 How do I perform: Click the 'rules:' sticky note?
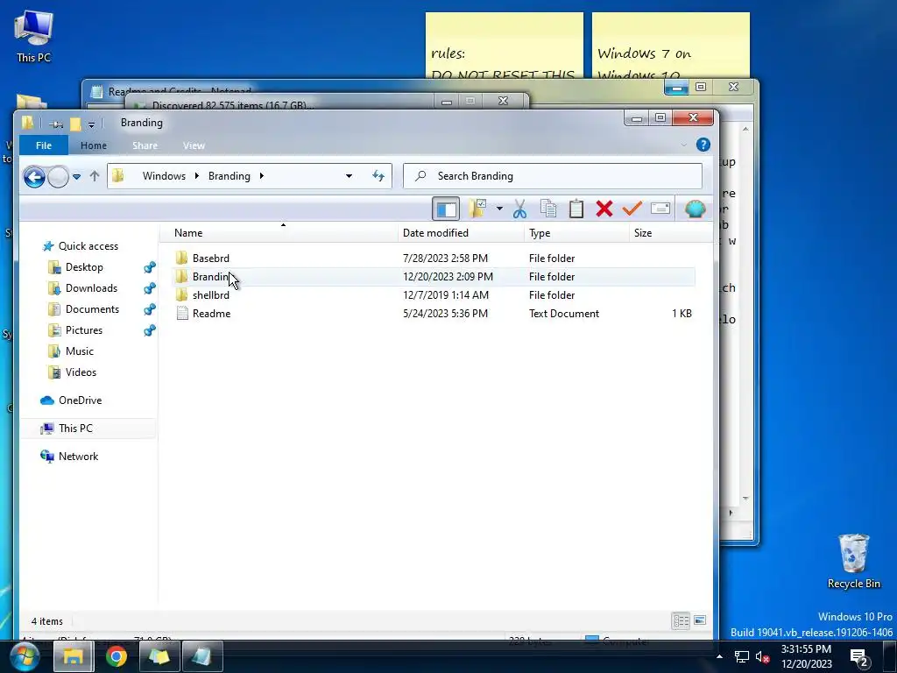point(504,46)
